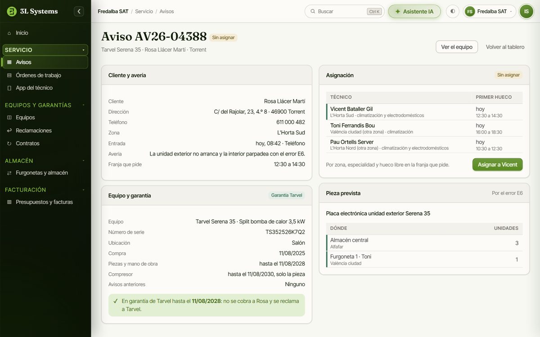
Task: Go to Órdenes de trabajo
Action: pyautogui.click(x=45, y=75)
